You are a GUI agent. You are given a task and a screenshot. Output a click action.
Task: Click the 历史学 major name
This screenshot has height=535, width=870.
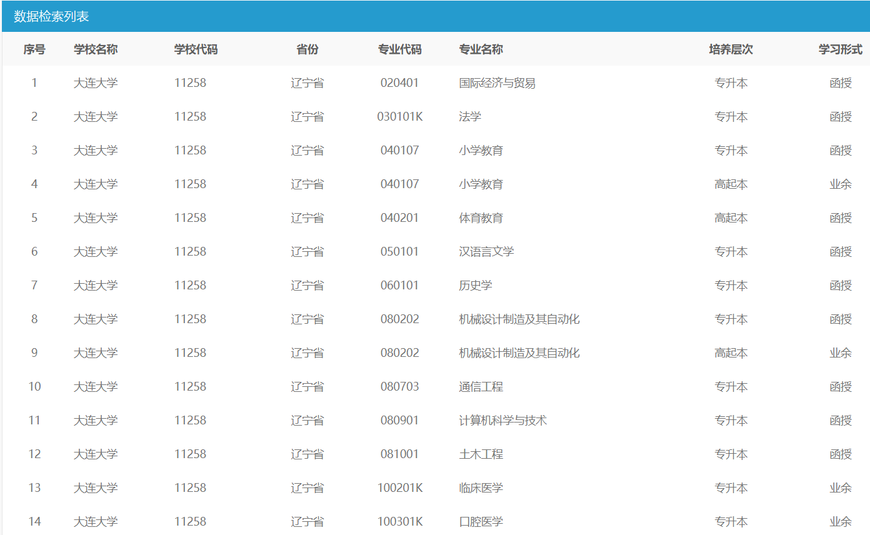476,286
